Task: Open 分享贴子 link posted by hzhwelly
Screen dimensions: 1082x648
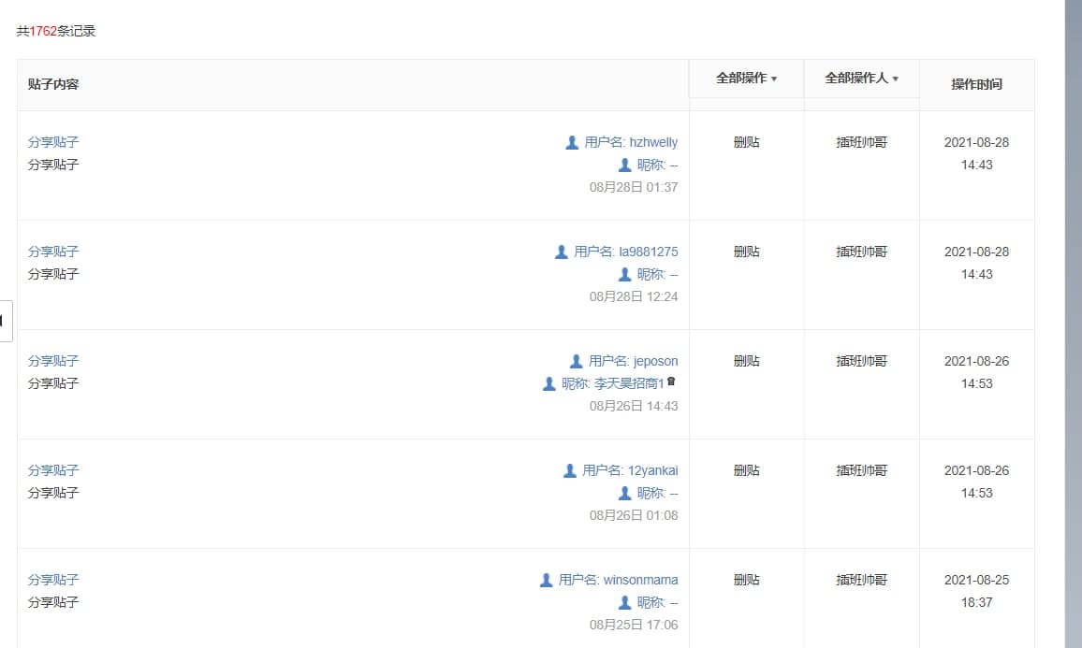Action: coord(53,142)
